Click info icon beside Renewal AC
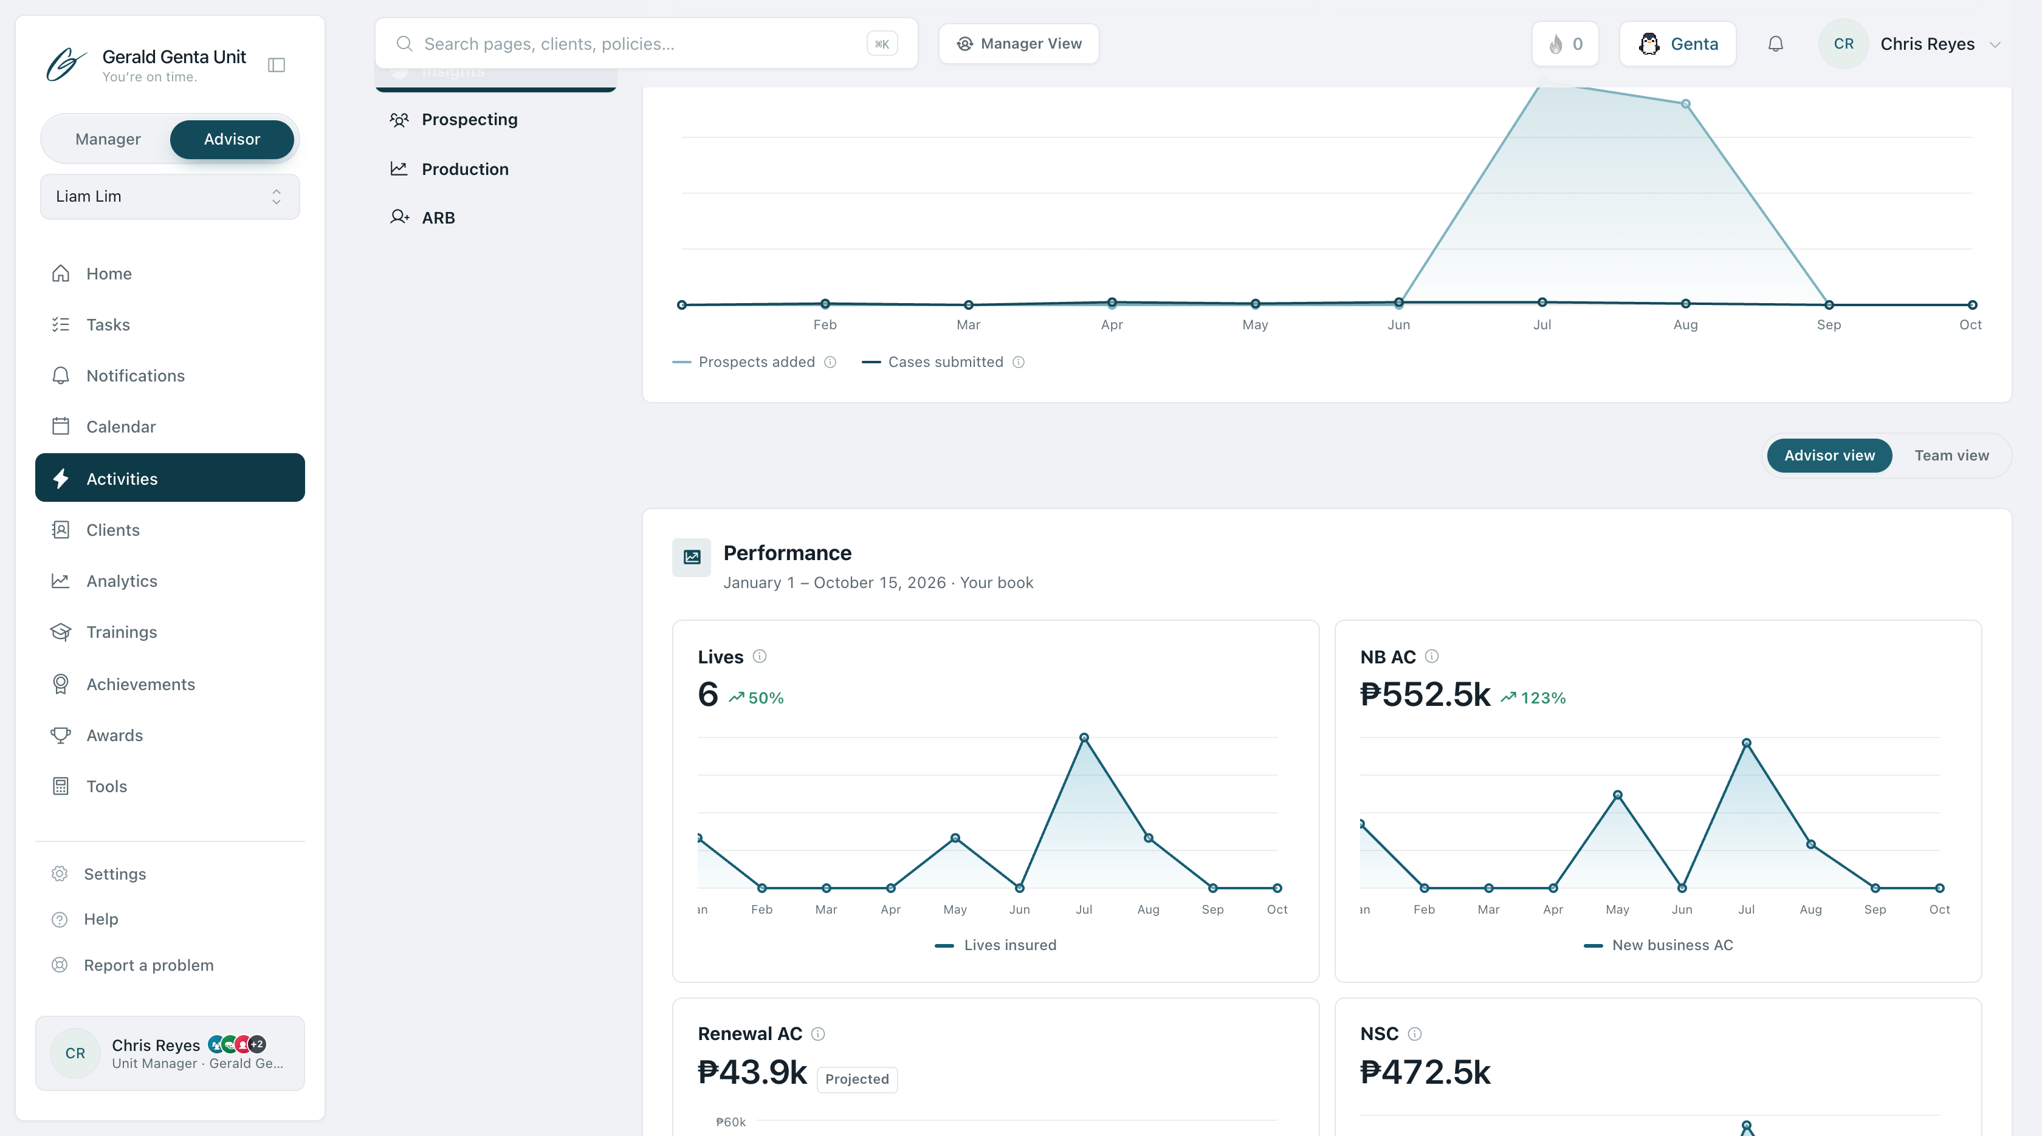The image size is (2042, 1136). [818, 1034]
